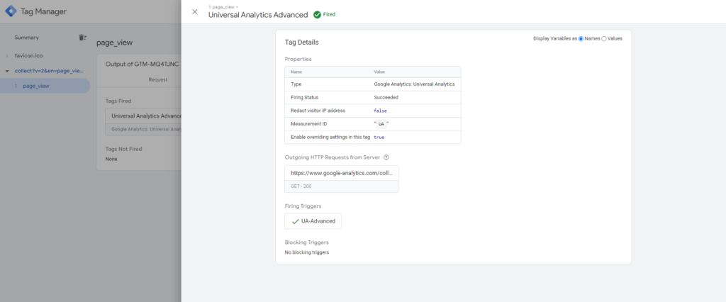The width and height of the screenshot is (726, 302).
Task: Expand the favicon.ico request
Action: coord(7,55)
